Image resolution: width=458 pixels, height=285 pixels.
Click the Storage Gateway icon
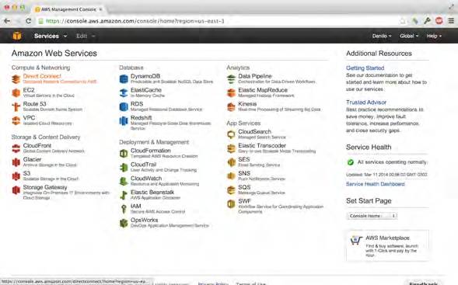pos(16,190)
